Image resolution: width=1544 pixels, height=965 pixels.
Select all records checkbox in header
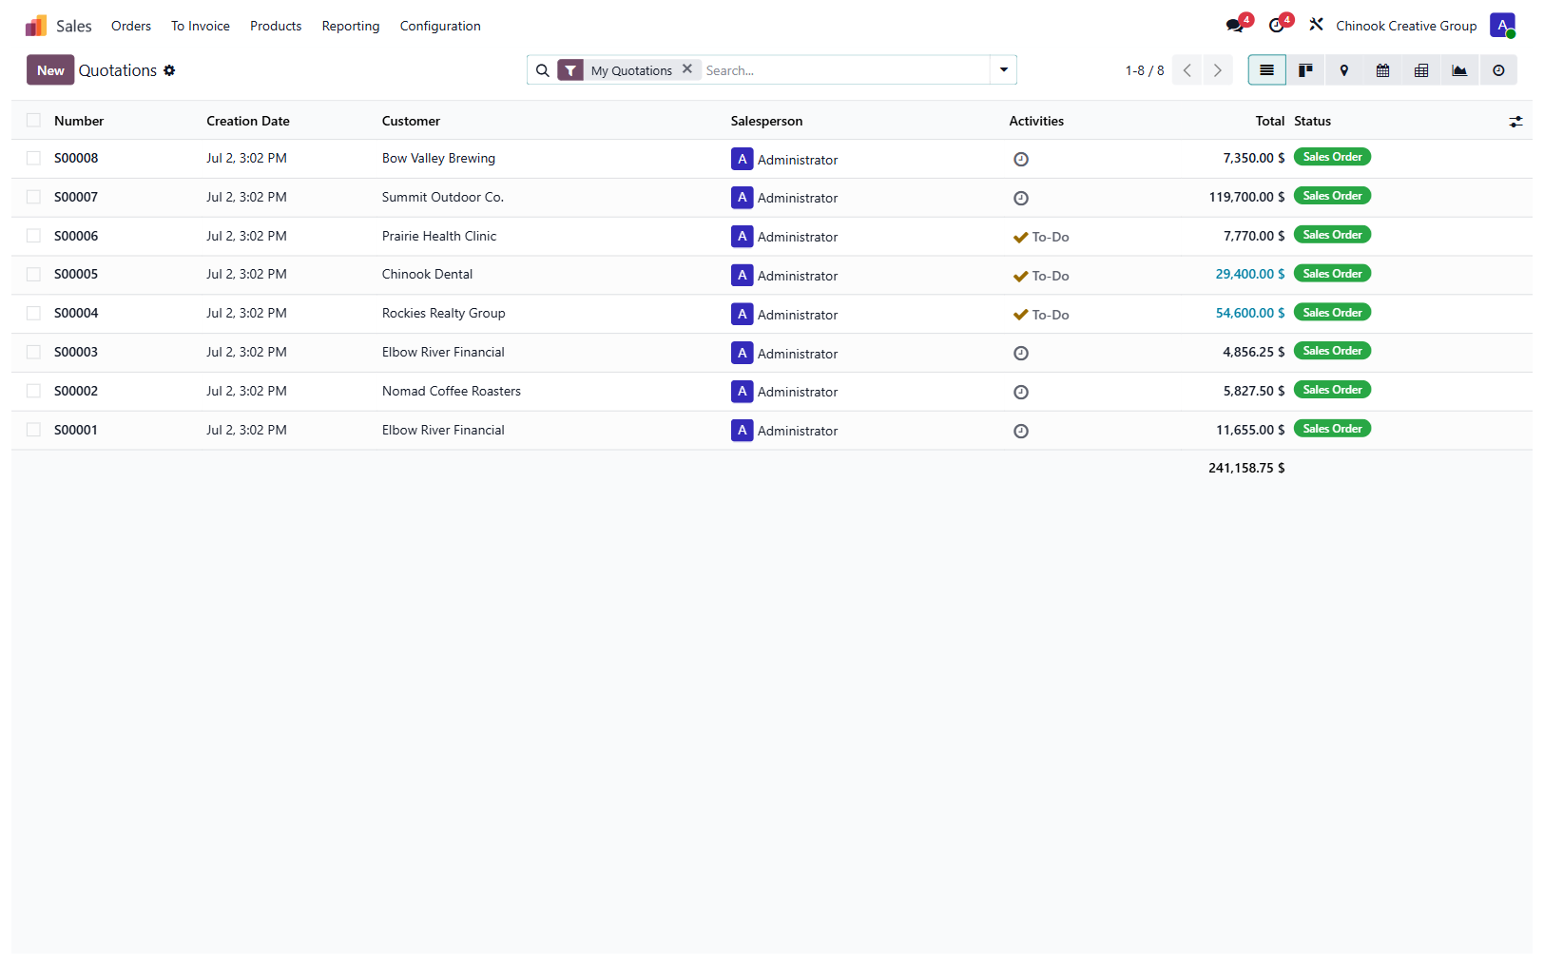coord(33,120)
